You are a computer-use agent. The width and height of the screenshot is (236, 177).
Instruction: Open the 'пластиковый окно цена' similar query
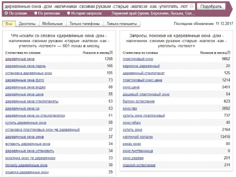143,80
